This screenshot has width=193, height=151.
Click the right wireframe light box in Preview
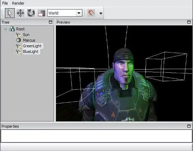click(x=166, y=67)
